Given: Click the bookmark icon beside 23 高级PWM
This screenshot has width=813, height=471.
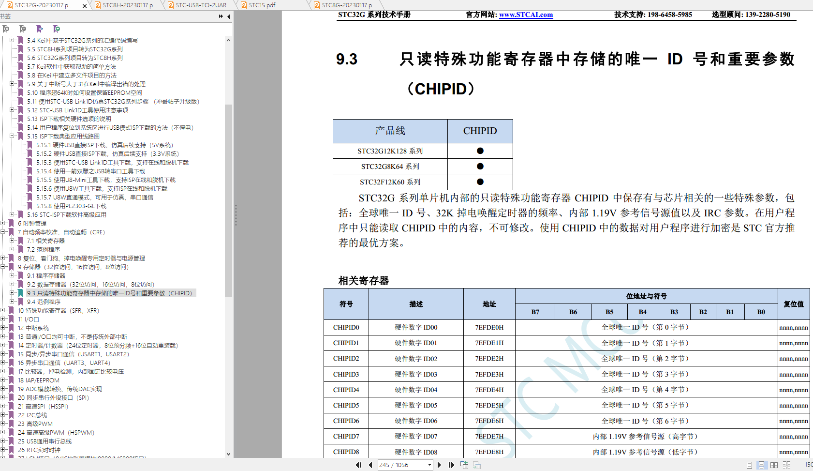Looking at the screenshot, I should pyautogui.click(x=12, y=424).
